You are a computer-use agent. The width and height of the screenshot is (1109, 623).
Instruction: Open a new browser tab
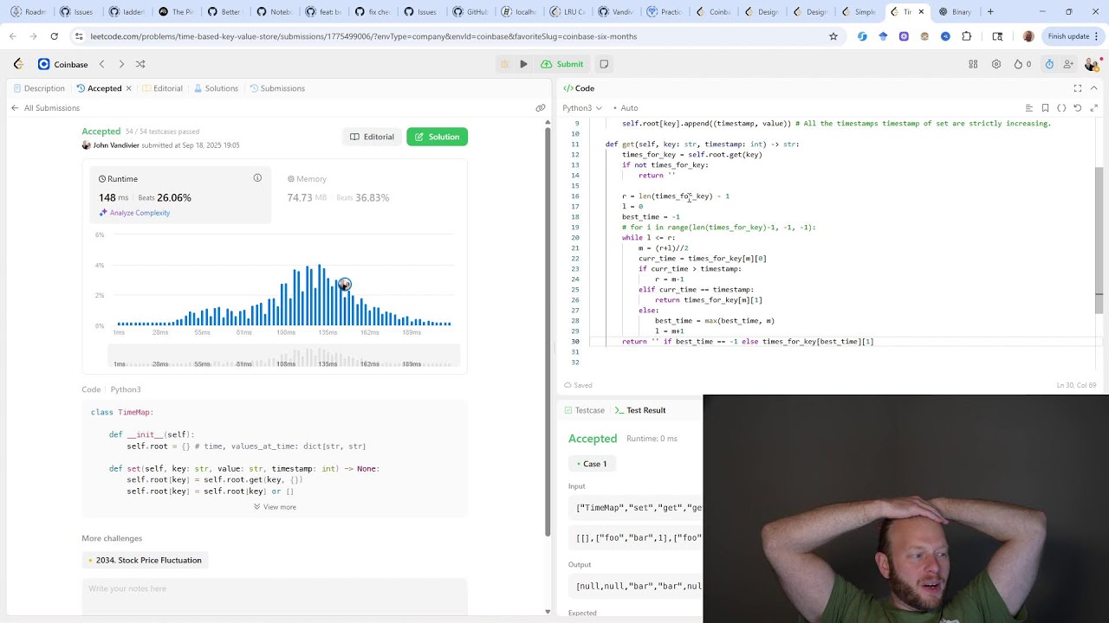[990, 12]
